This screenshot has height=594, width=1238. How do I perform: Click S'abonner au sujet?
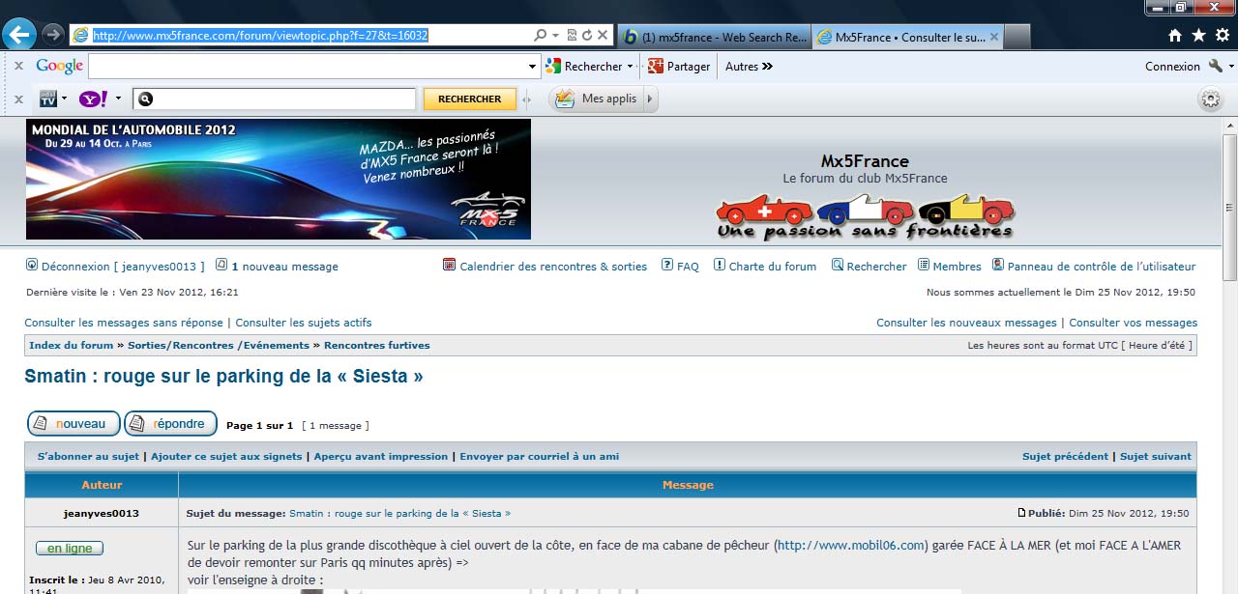(88, 456)
